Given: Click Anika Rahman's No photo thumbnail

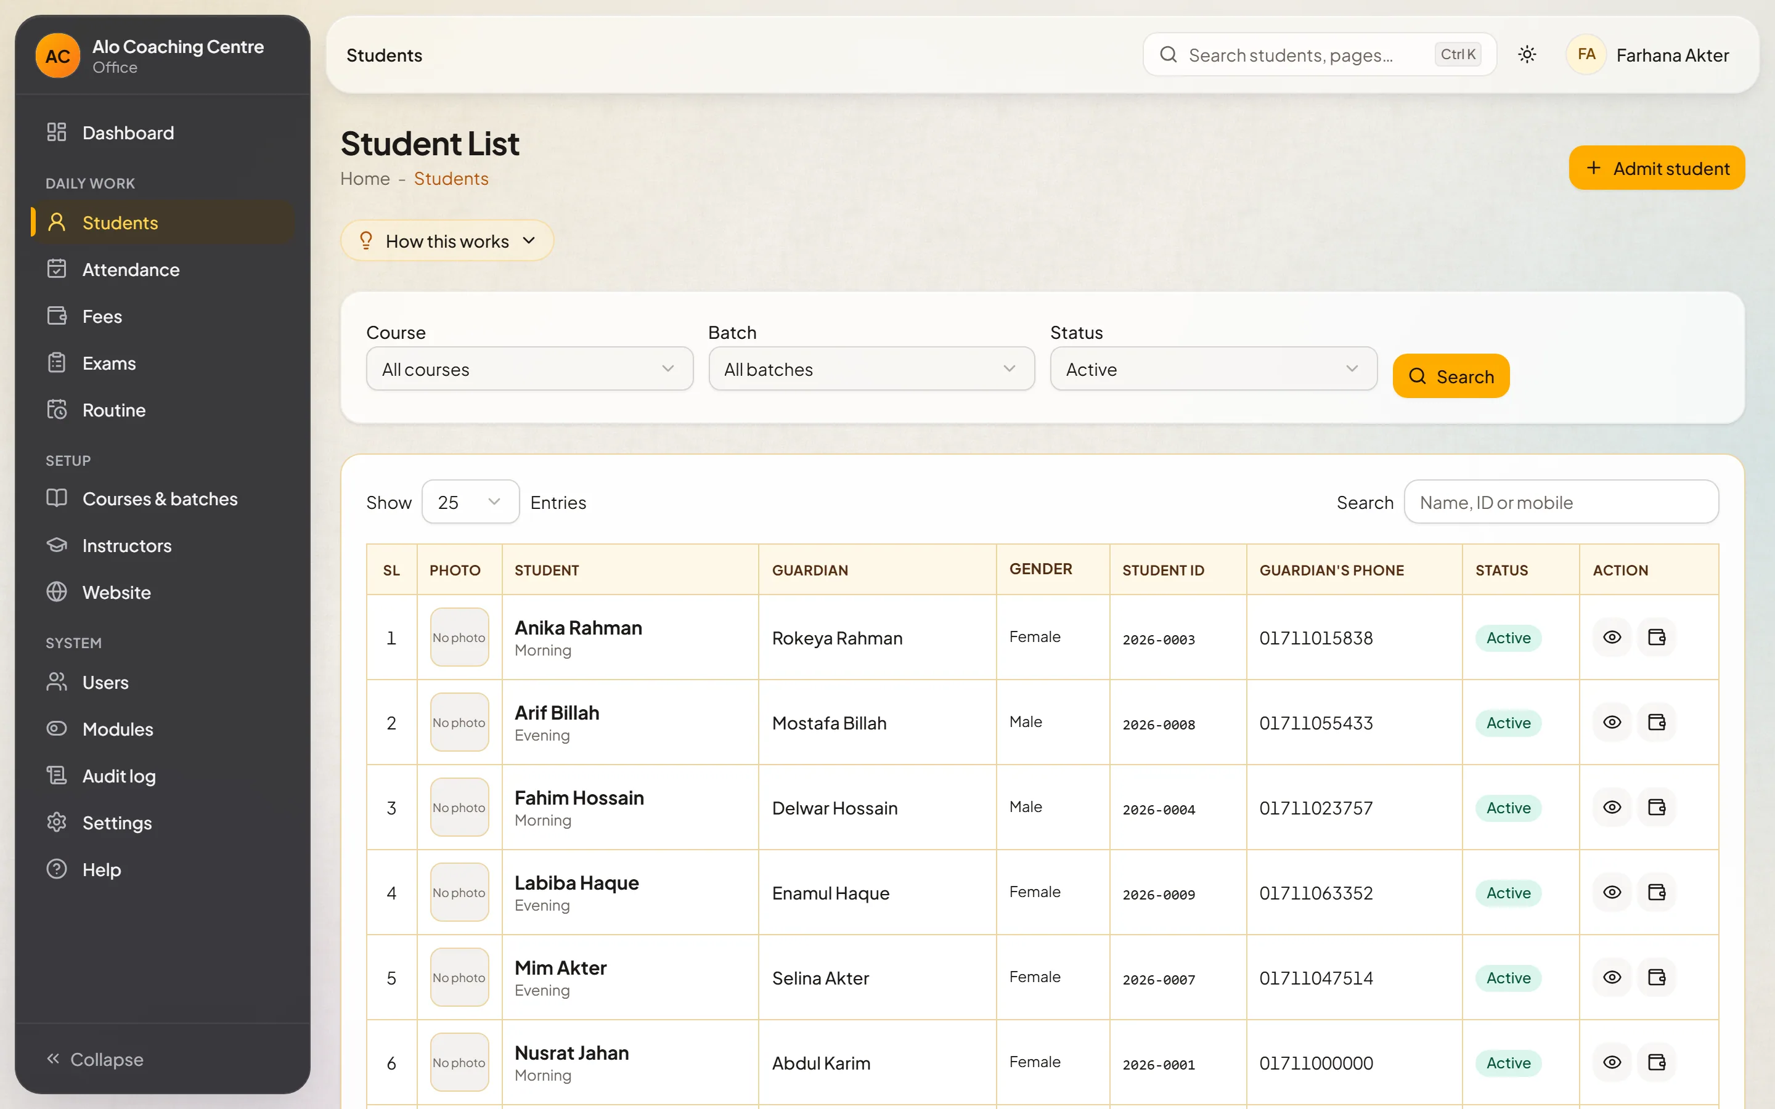Looking at the screenshot, I should click(459, 638).
